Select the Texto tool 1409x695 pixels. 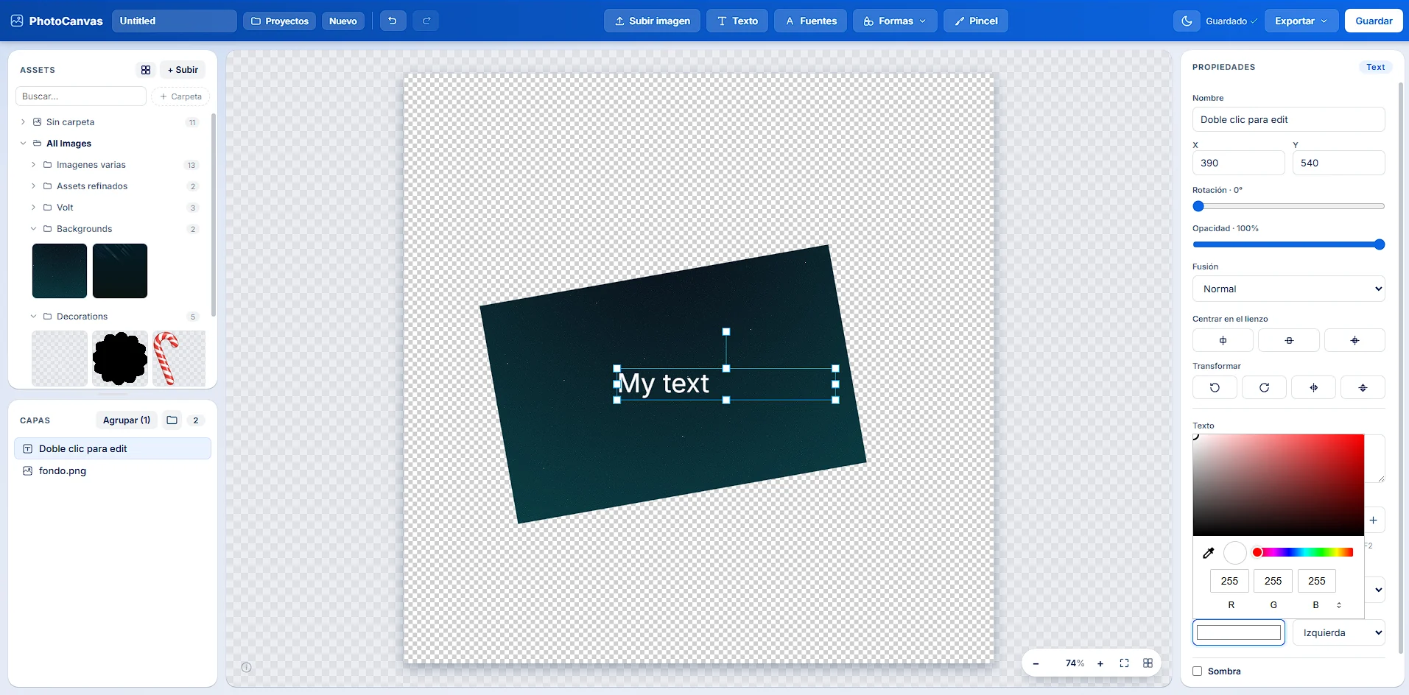737,21
